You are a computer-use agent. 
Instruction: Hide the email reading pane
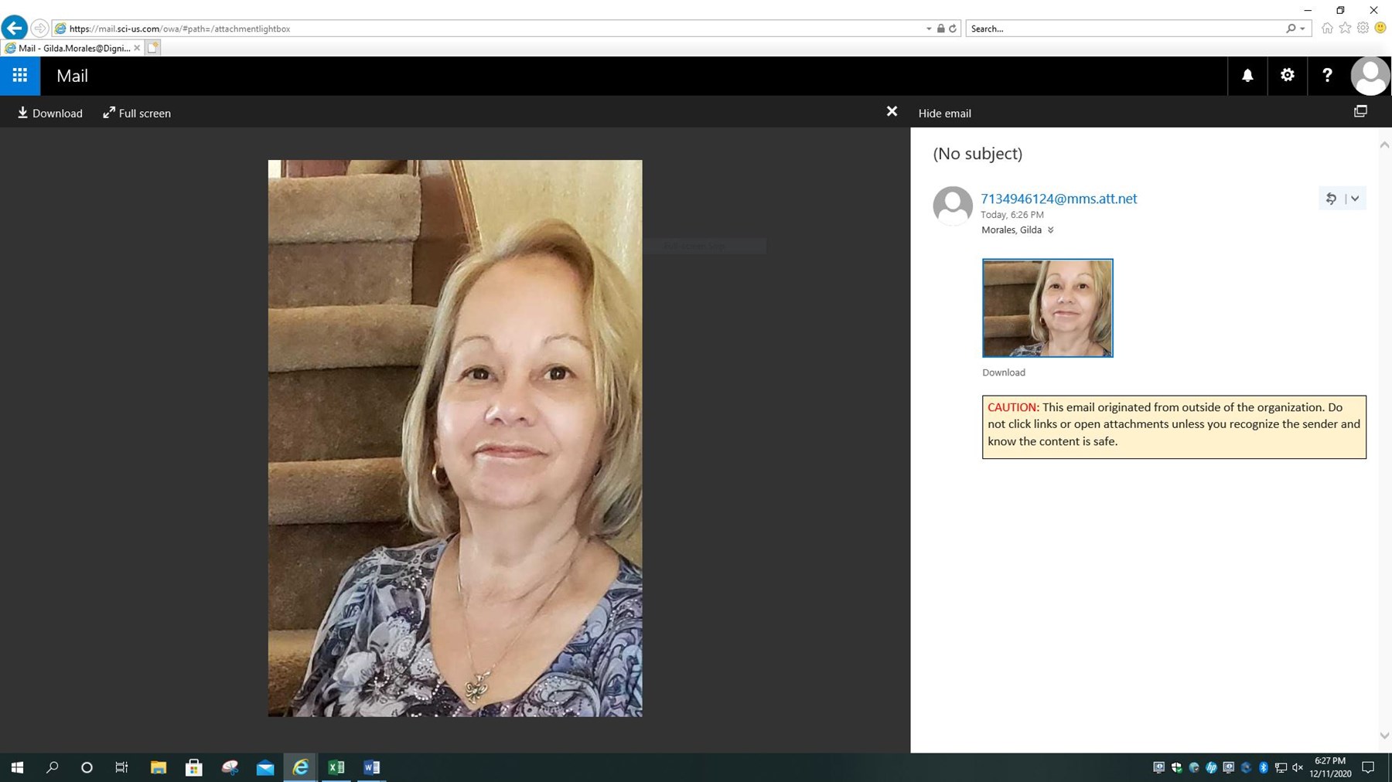point(944,113)
